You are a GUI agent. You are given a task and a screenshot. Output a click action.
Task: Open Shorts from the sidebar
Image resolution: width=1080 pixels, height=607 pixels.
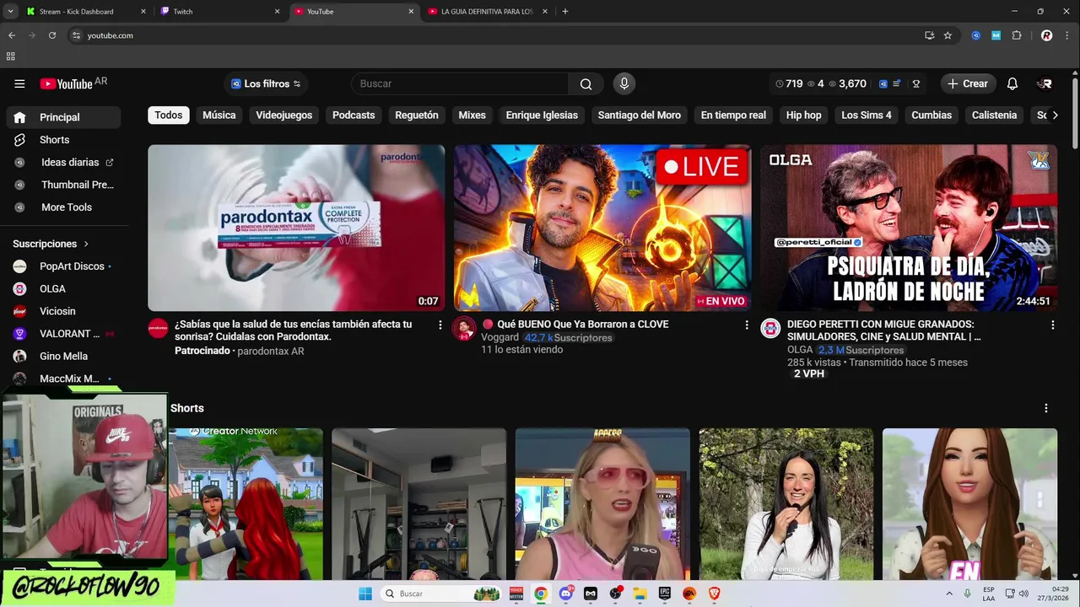(63, 140)
